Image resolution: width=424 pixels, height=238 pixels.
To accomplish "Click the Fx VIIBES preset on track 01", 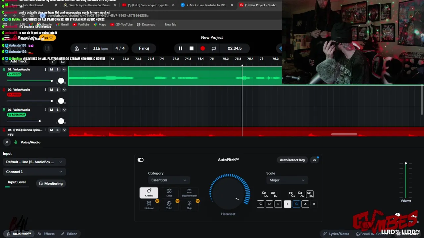I will pyautogui.click(x=14, y=74).
